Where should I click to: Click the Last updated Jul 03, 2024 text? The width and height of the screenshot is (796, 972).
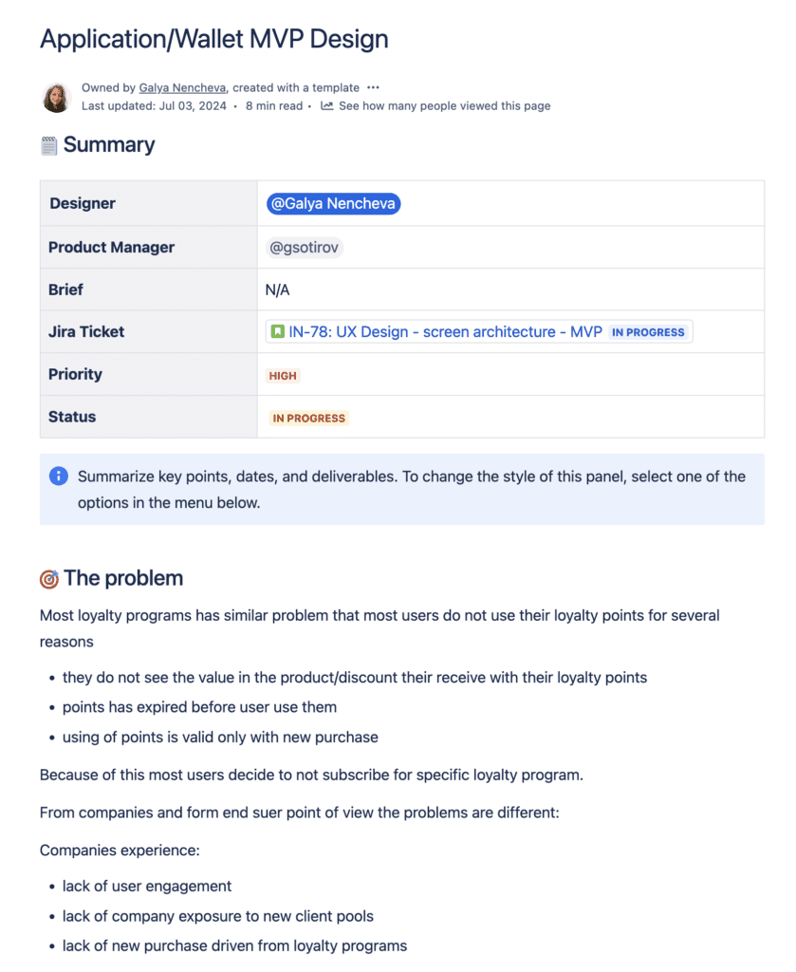(x=154, y=106)
